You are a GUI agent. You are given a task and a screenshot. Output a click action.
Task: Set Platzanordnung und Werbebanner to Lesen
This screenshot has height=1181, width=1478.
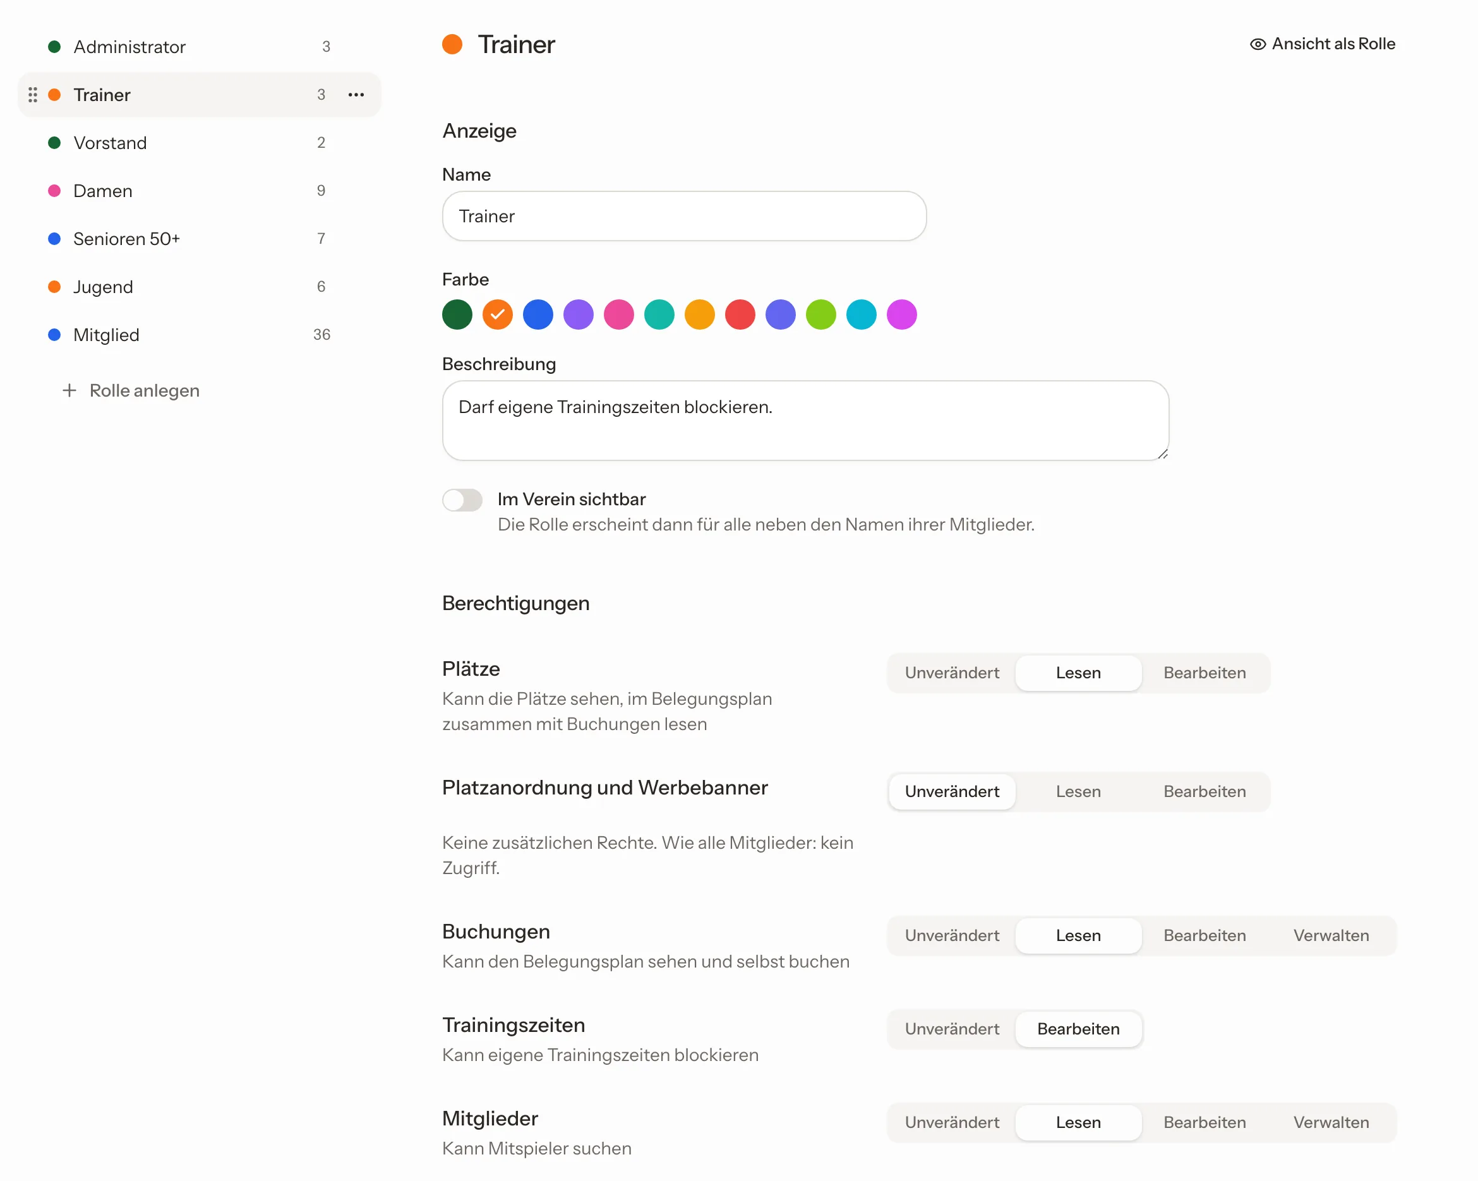1078,791
